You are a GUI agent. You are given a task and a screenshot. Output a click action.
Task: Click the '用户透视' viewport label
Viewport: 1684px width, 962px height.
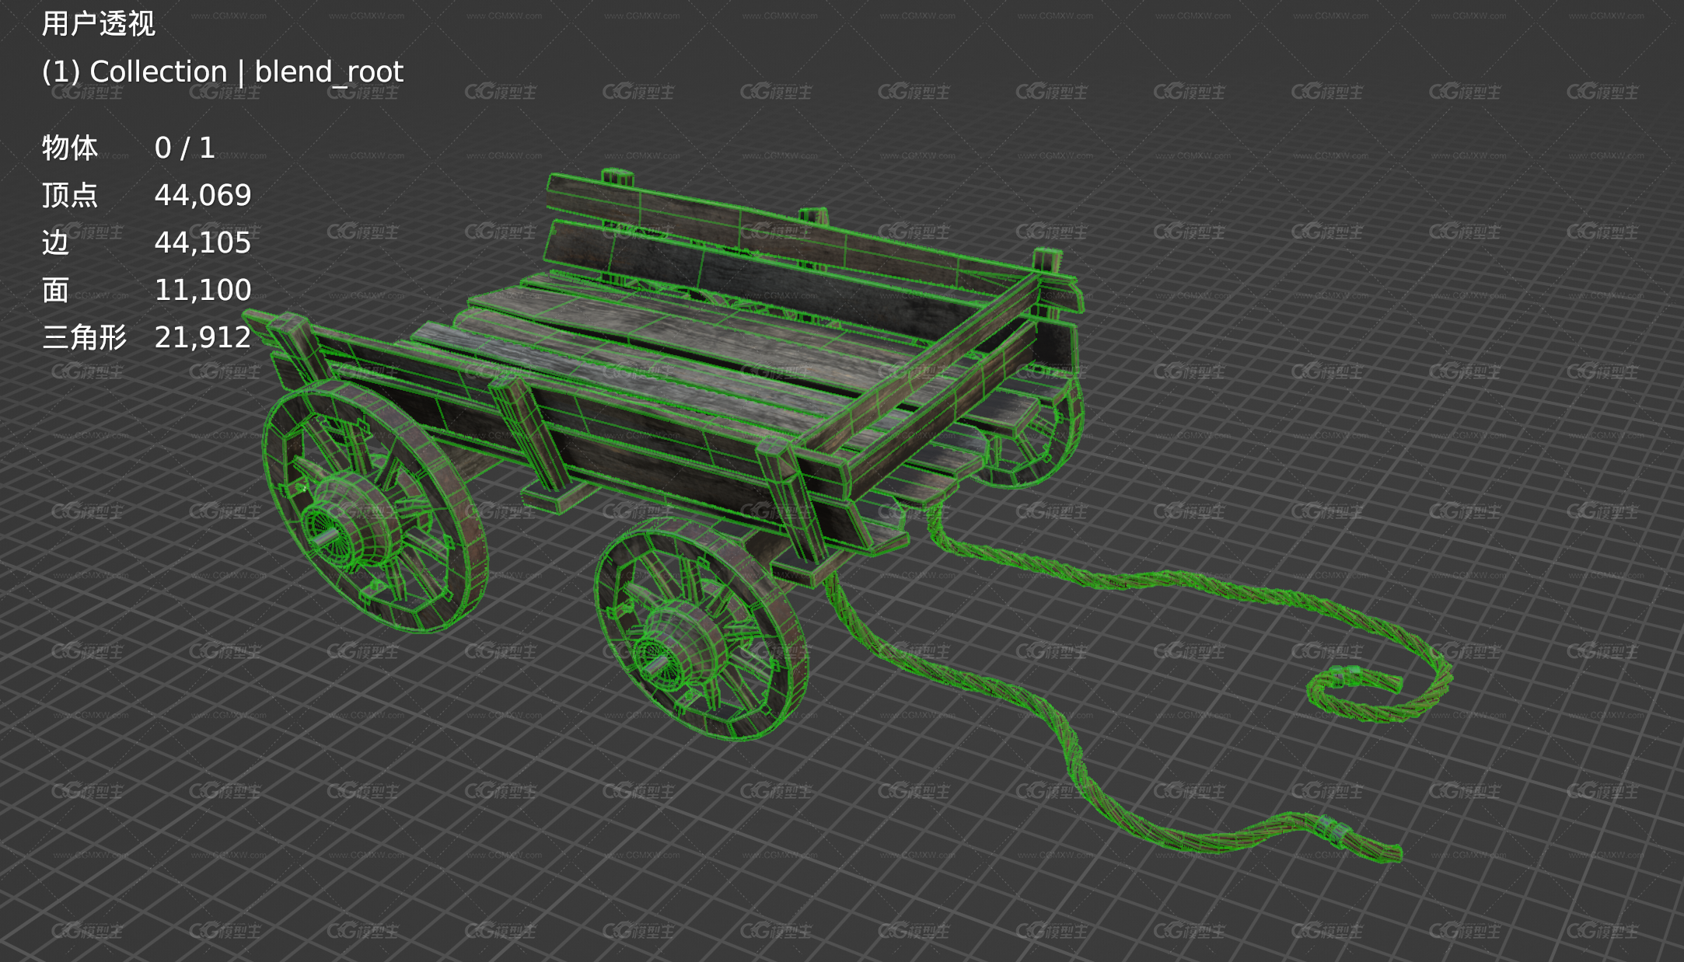(99, 23)
